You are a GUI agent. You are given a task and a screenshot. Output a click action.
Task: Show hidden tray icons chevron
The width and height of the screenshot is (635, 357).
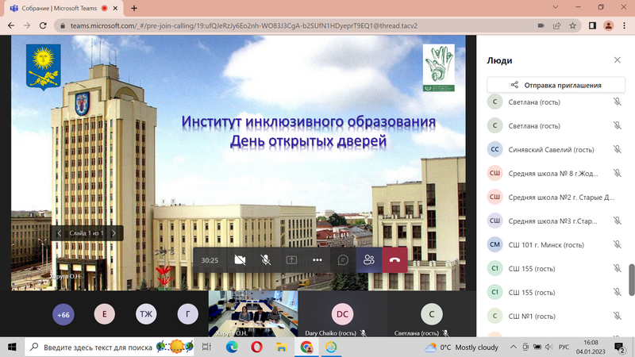pyautogui.click(x=513, y=347)
